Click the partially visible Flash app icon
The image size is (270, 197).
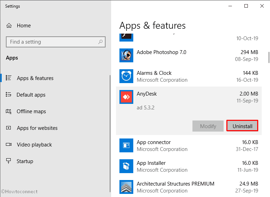pyautogui.click(x=126, y=37)
